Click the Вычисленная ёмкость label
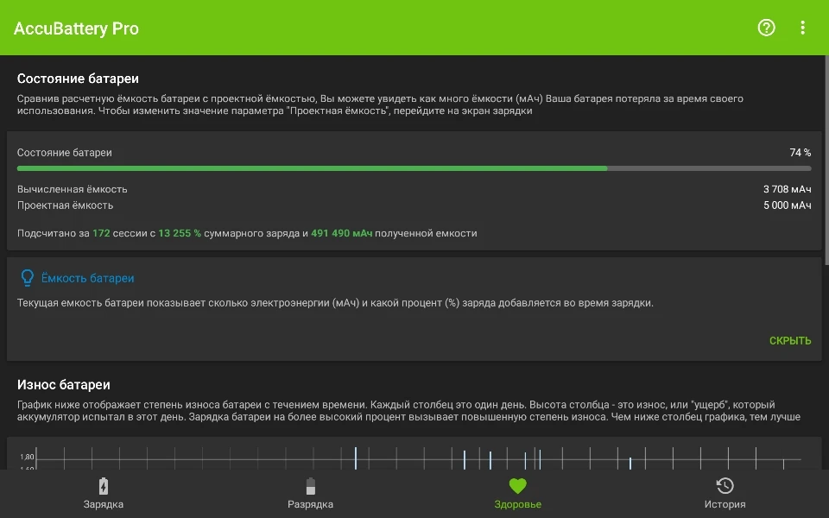The height and width of the screenshot is (518, 829). [x=72, y=189]
